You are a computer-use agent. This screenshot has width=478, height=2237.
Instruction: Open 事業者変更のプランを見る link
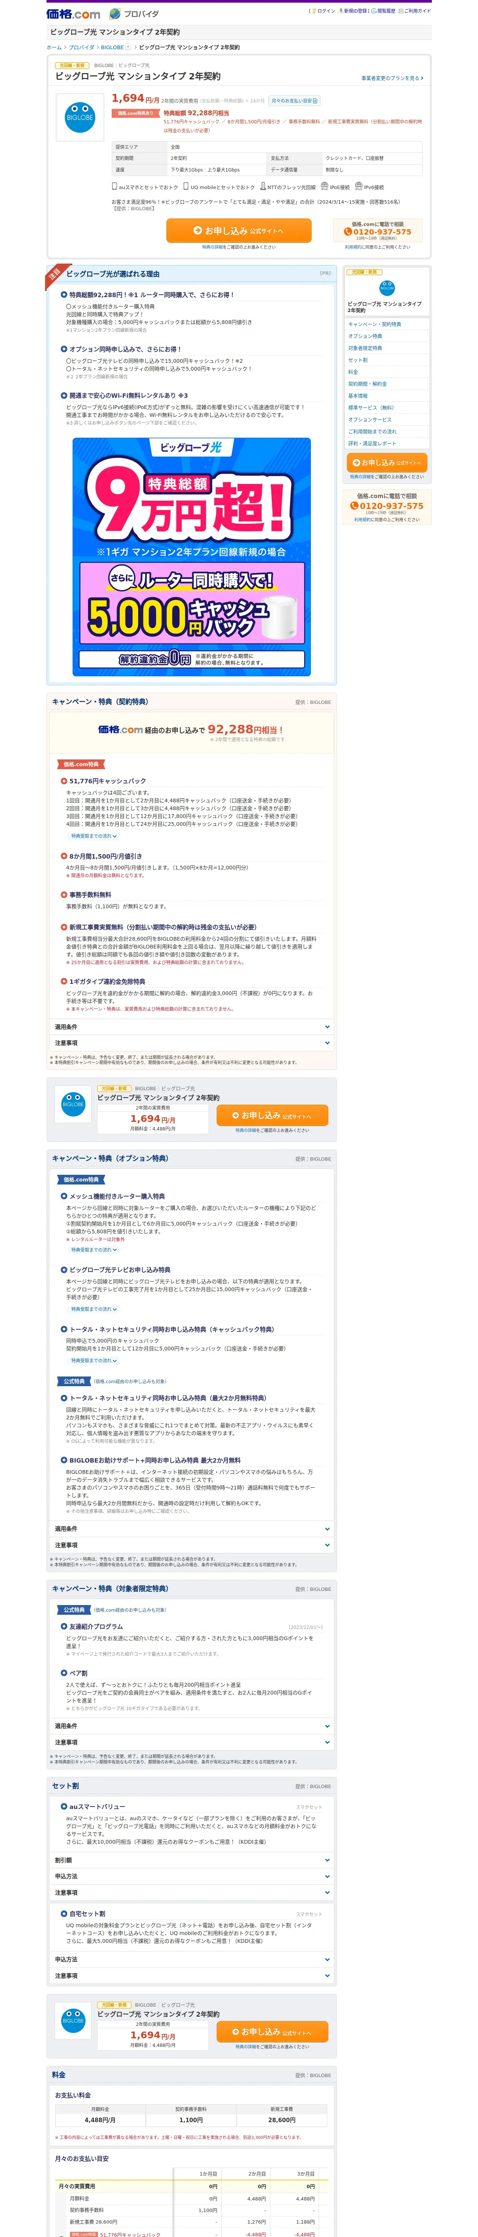392,78
